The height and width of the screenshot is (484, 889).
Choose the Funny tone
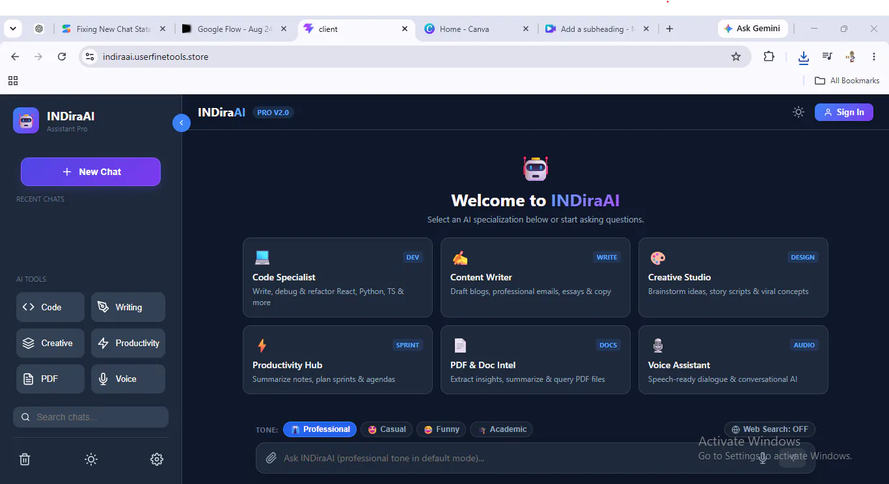coord(441,429)
